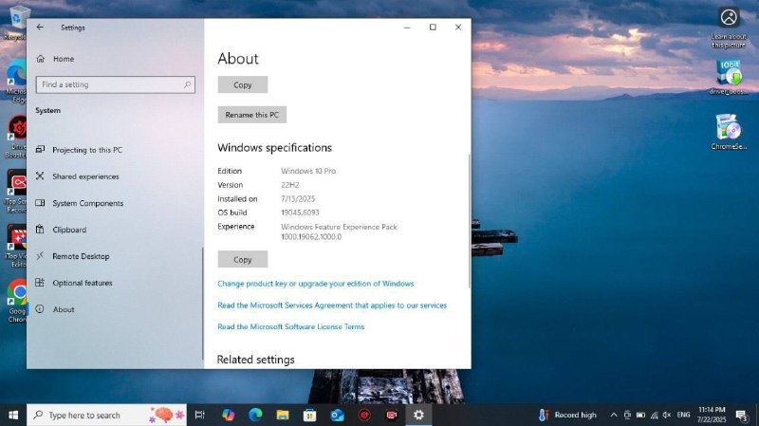Open the Windows Start menu
The width and height of the screenshot is (759, 426).
[13, 415]
